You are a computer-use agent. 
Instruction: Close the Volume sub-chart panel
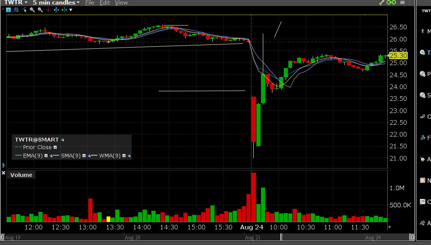(3, 173)
